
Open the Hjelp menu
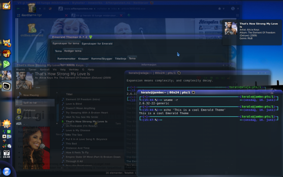coord(91,69)
